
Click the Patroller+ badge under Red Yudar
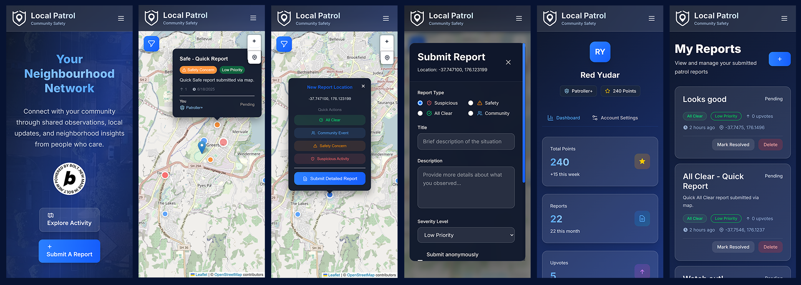click(x=578, y=91)
